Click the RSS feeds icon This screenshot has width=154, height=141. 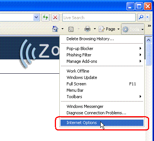[x=71, y=29]
